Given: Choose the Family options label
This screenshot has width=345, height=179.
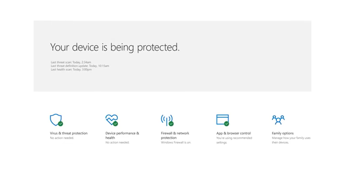Looking at the screenshot, I should click(x=283, y=133).
